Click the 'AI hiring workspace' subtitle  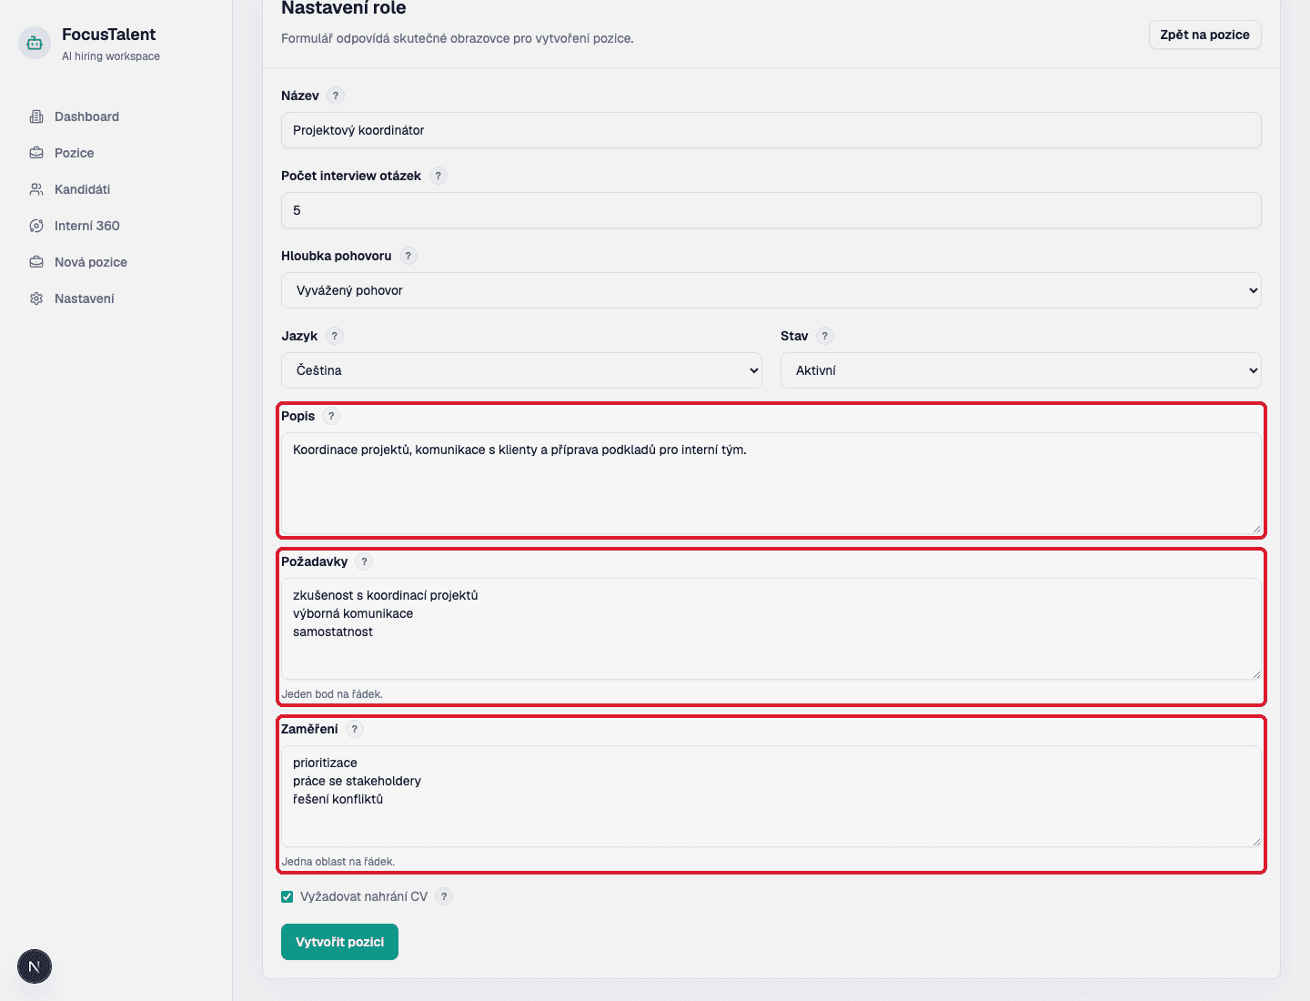(111, 56)
